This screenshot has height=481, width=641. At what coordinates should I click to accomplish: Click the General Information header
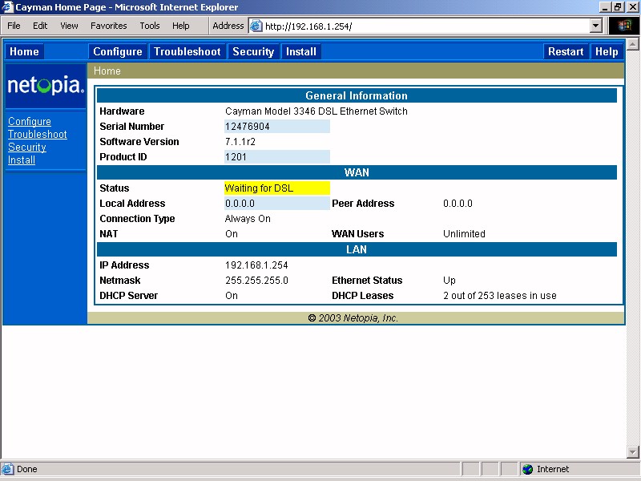[357, 95]
